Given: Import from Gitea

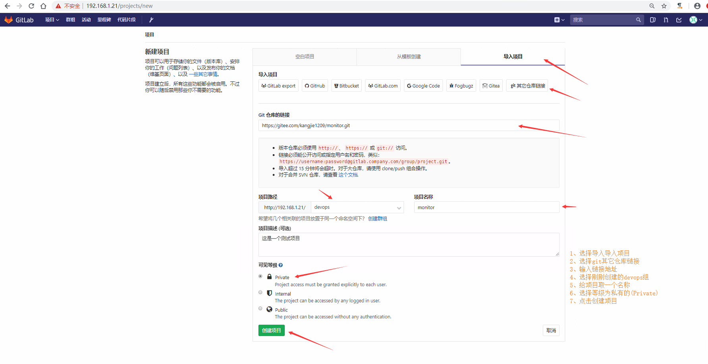Looking at the screenshot, I should click(491, 86).
